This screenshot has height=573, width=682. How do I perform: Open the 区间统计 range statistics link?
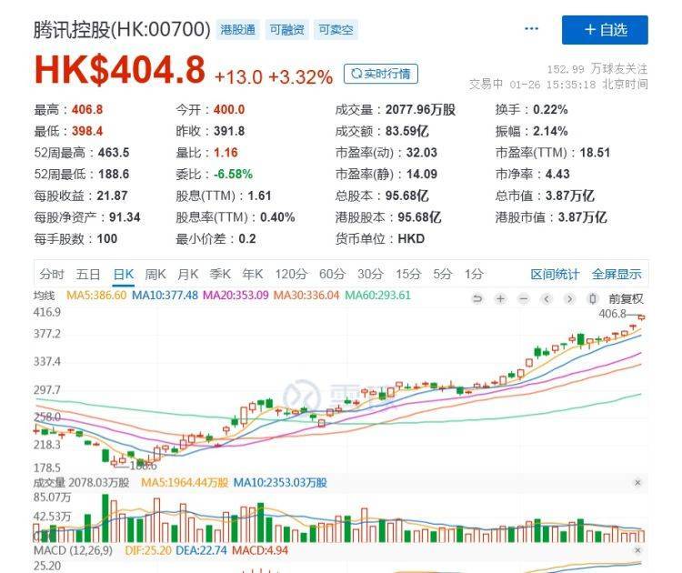click(x=555, y=274)
